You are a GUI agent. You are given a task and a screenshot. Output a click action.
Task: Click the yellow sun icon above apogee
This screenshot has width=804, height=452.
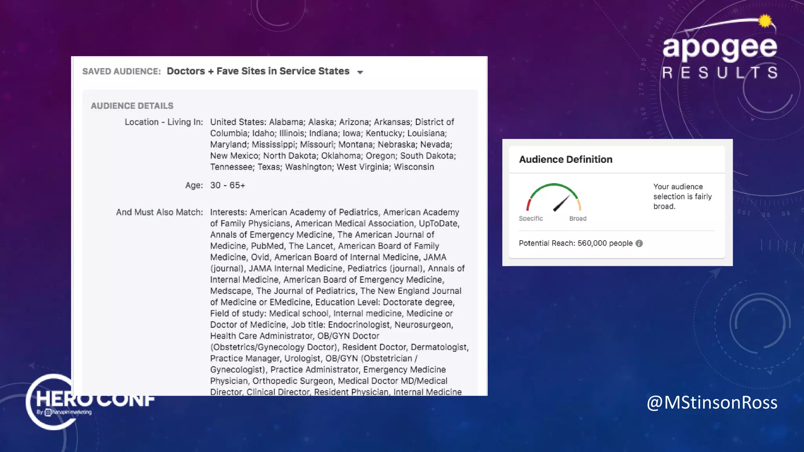tap(765, 21)
